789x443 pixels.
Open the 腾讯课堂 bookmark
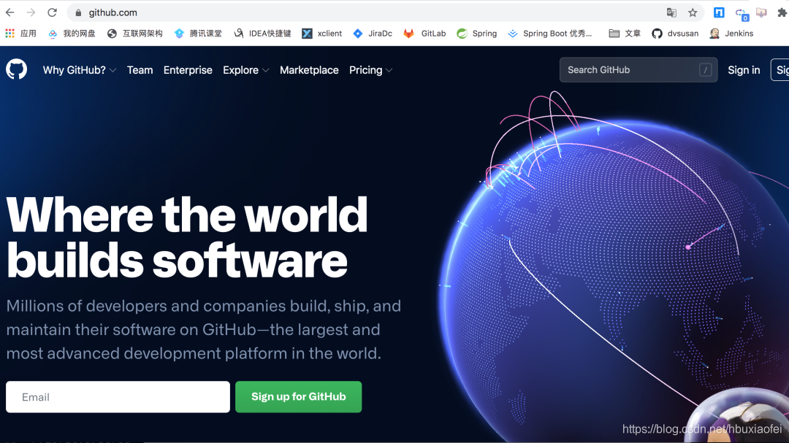(x=198, y=34)
